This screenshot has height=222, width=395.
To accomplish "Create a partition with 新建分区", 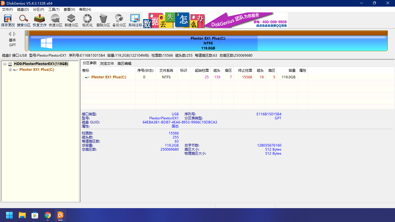I will [x=71, y=20].
